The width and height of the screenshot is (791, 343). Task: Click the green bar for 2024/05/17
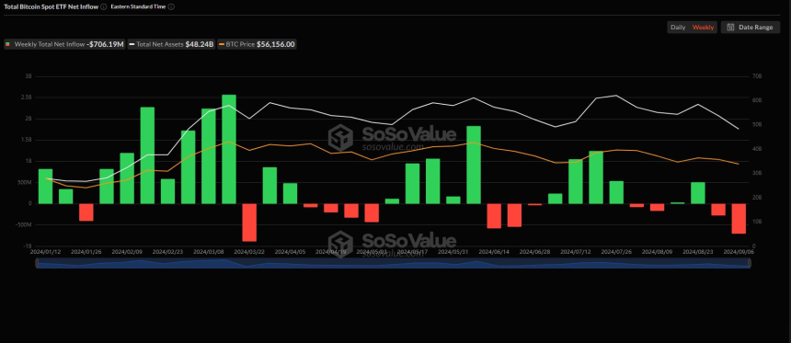click(413, 184)
